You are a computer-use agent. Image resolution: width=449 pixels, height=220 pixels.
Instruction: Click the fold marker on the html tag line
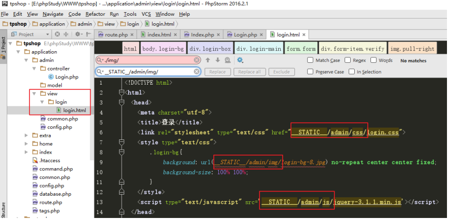122,93
